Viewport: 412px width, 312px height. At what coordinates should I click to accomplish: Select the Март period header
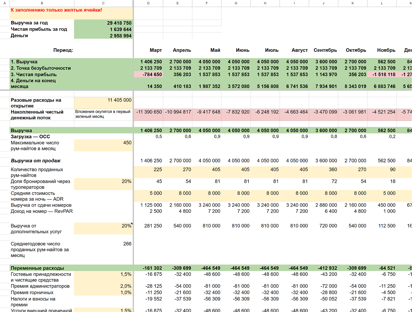(x=156, y=50)
